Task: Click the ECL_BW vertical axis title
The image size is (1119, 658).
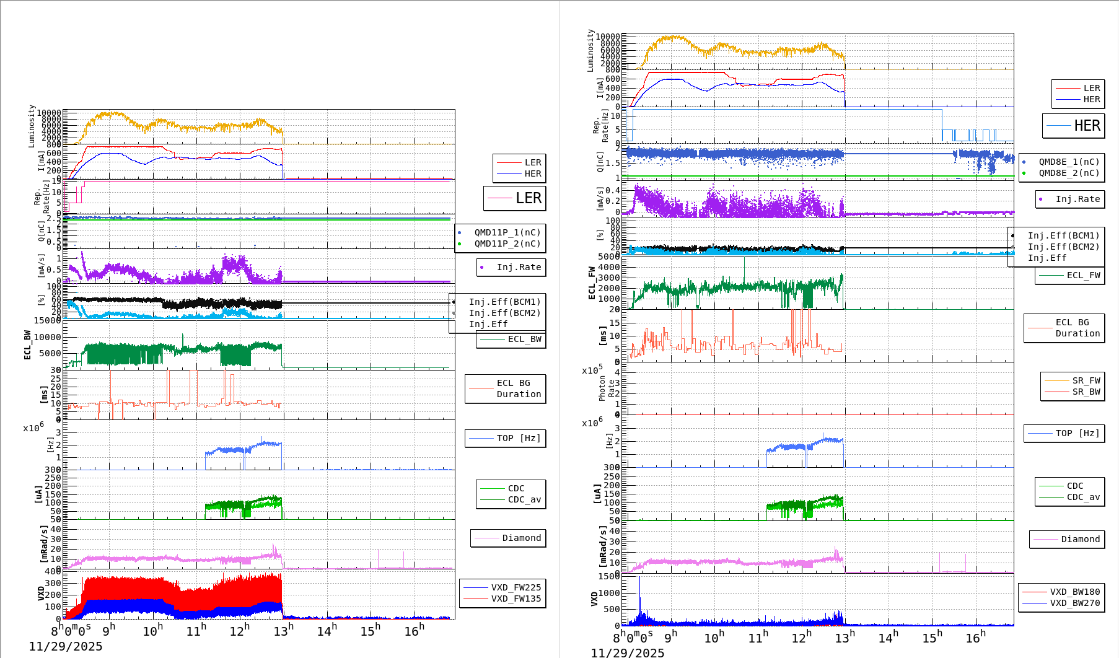Action: tap(27, 344)
